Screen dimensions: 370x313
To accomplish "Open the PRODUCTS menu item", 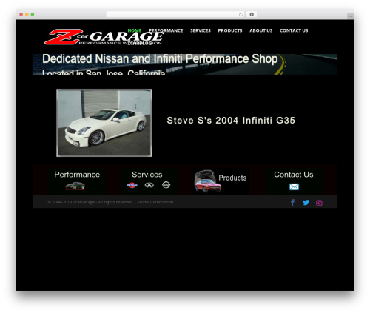I will point(230,30).
